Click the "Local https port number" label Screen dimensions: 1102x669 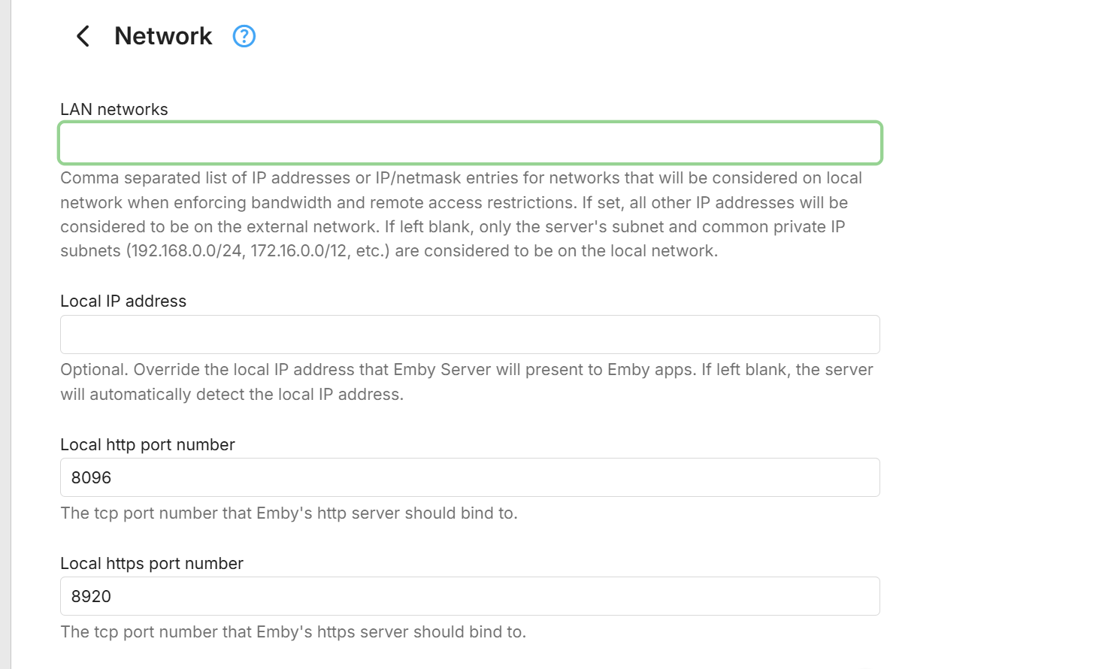pyautogui.click(x=152, y=564)
